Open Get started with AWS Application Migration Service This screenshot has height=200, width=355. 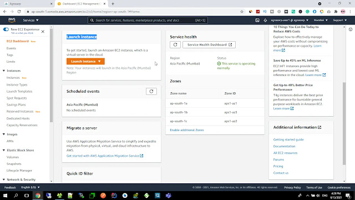point(105,156)
